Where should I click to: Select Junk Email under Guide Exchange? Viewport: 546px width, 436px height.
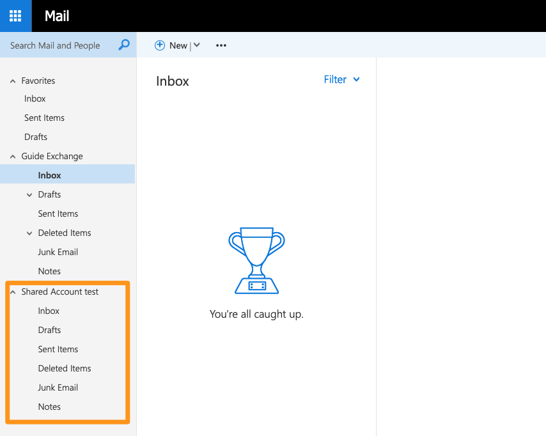58,252
